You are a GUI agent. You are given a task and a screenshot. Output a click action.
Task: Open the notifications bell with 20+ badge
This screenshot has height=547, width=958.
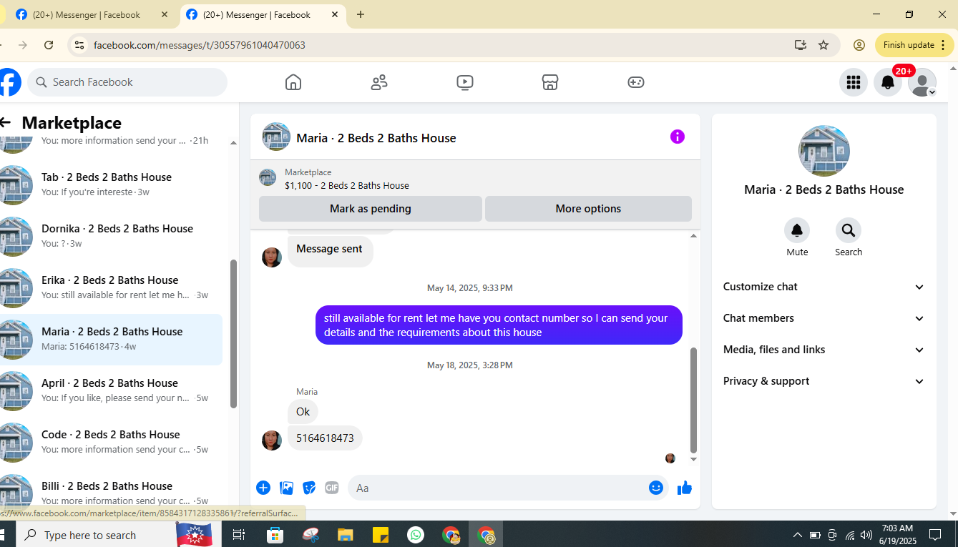[888, 82]
